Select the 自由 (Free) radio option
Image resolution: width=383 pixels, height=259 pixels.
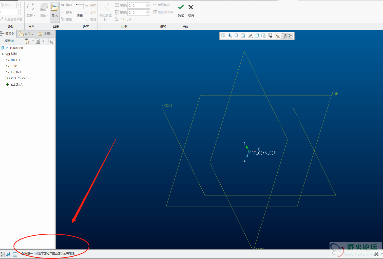[x=87, y=5]
